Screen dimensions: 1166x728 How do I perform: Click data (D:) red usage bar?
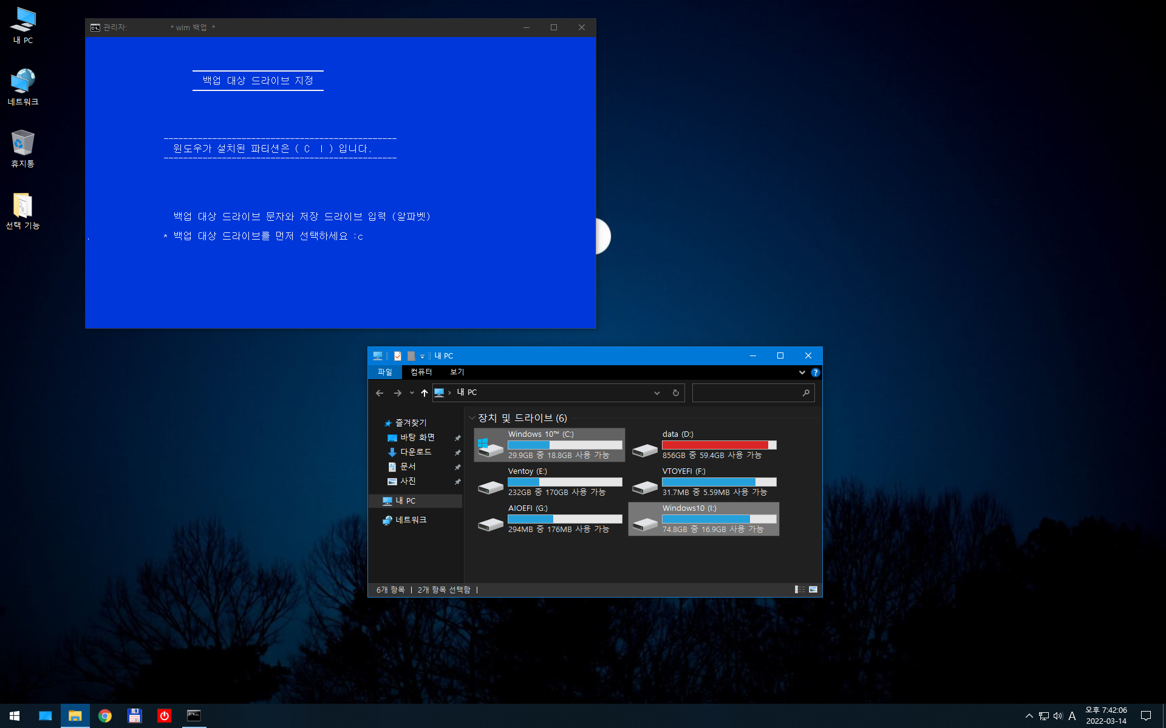point(719,445)
